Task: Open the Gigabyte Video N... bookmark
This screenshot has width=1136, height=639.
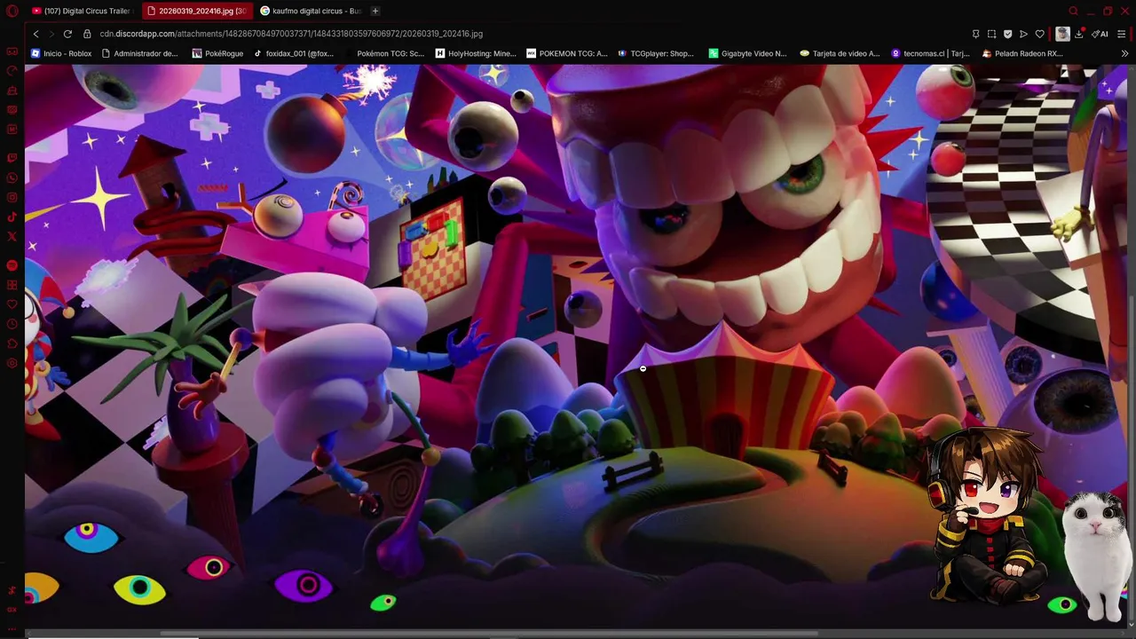Action: click(x=747, y=53)
